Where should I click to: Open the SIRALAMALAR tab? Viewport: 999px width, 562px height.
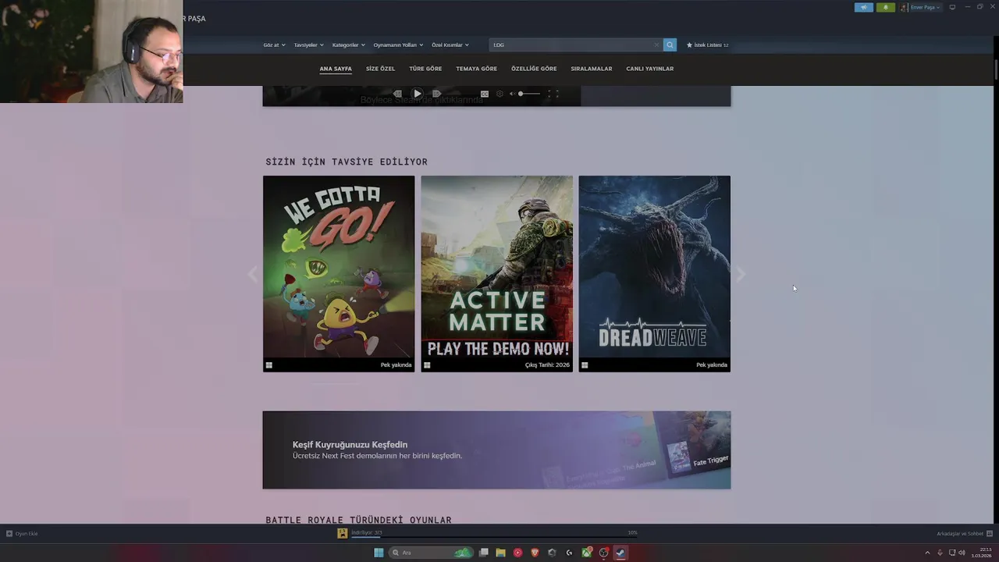591,69
